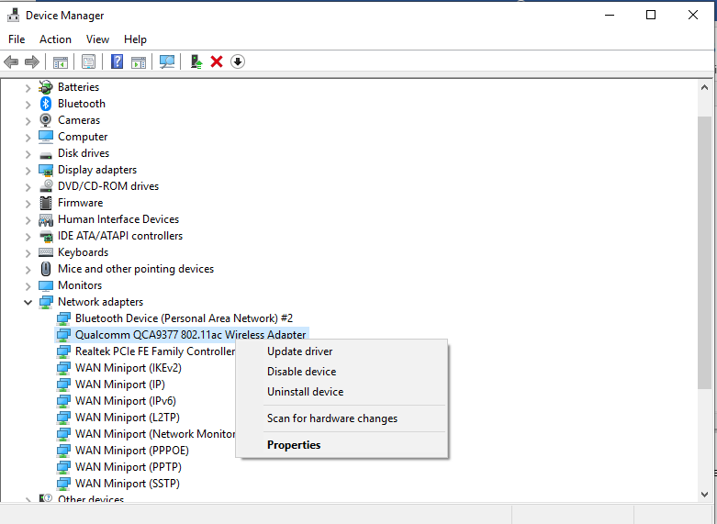Expand the Keyboards node
717x524 pixels.
click(28, 253)
